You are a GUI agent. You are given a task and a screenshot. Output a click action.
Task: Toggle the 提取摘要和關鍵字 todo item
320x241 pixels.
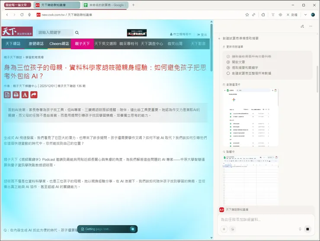pos(242,67)
